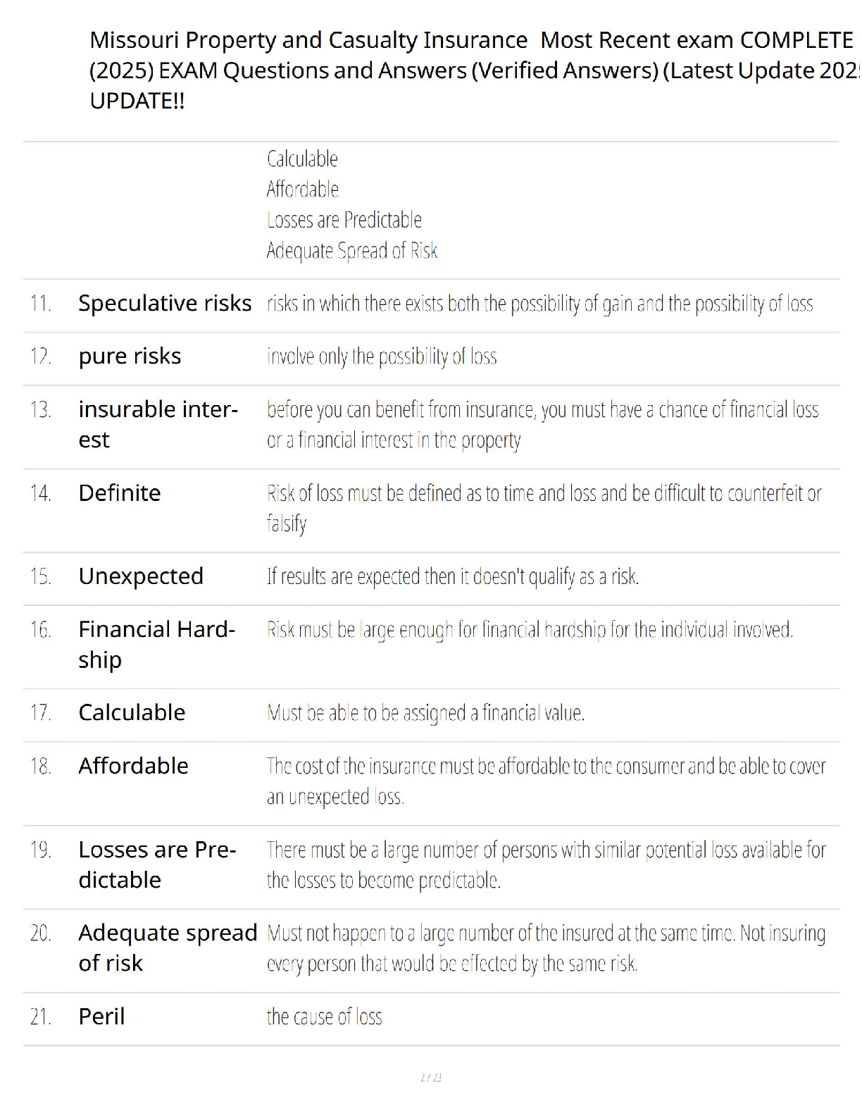
Task: Select the "pure risks" term
Action: coord(130,356)
